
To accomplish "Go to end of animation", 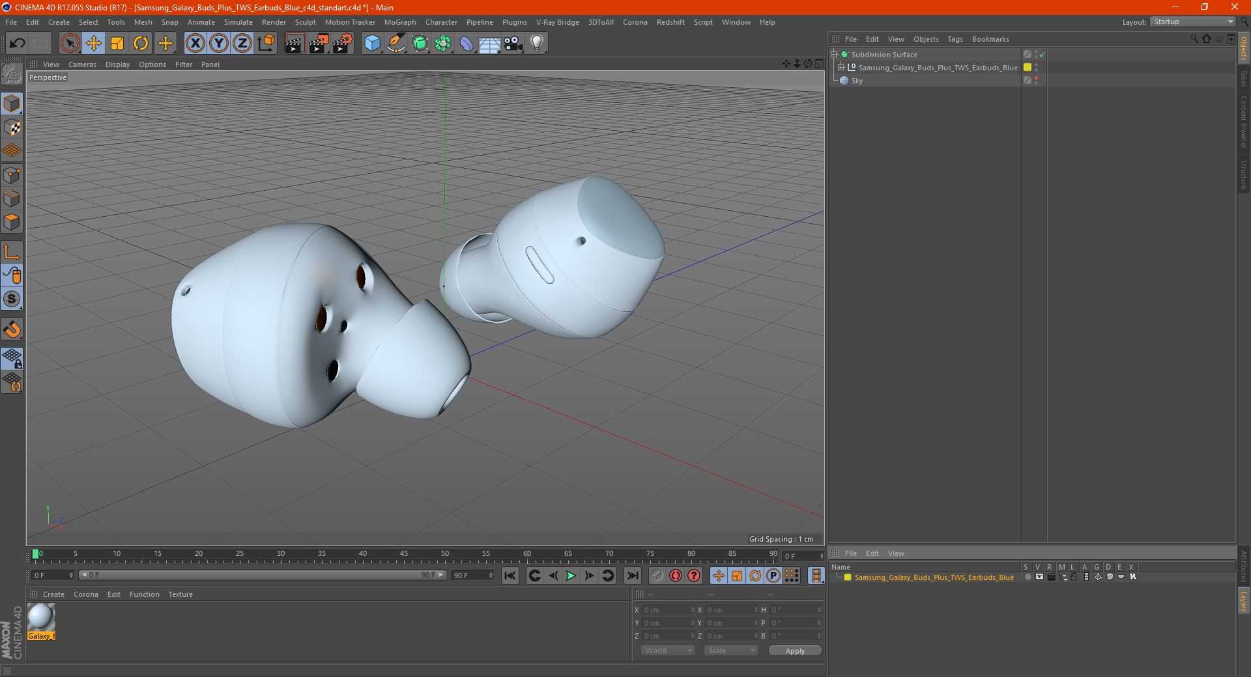I will coord(632,575).
